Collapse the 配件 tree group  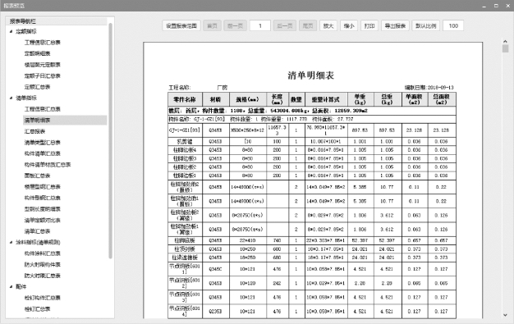(x=11, y=286)
